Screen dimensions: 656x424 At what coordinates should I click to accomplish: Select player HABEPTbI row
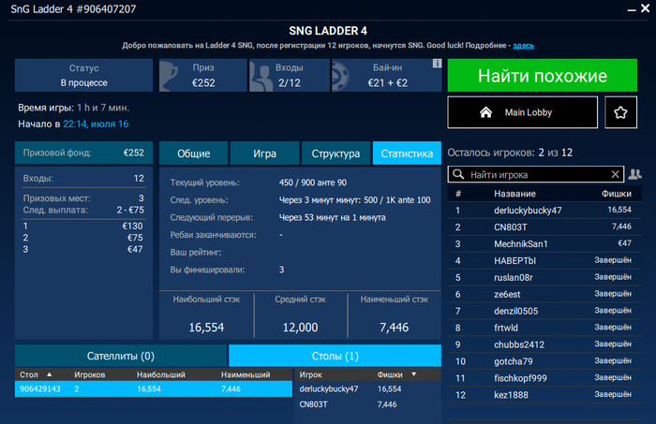(544, 260)
